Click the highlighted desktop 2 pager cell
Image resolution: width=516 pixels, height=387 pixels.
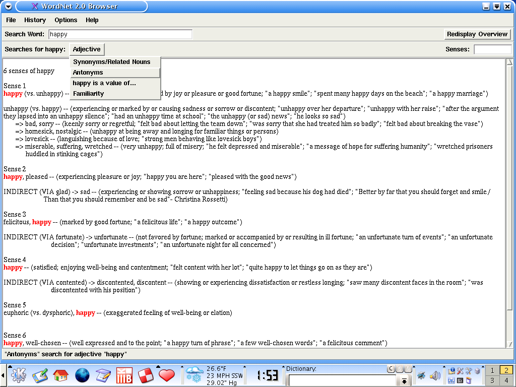pyautogui.click(x=506, y=370)
